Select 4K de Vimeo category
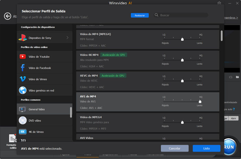This screenshot has height=159, width=241. [44, 132]
